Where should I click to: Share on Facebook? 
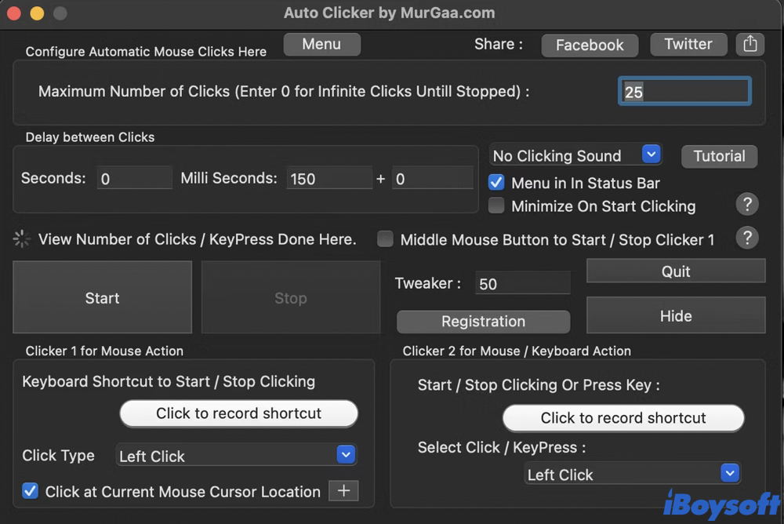[590, 45]
